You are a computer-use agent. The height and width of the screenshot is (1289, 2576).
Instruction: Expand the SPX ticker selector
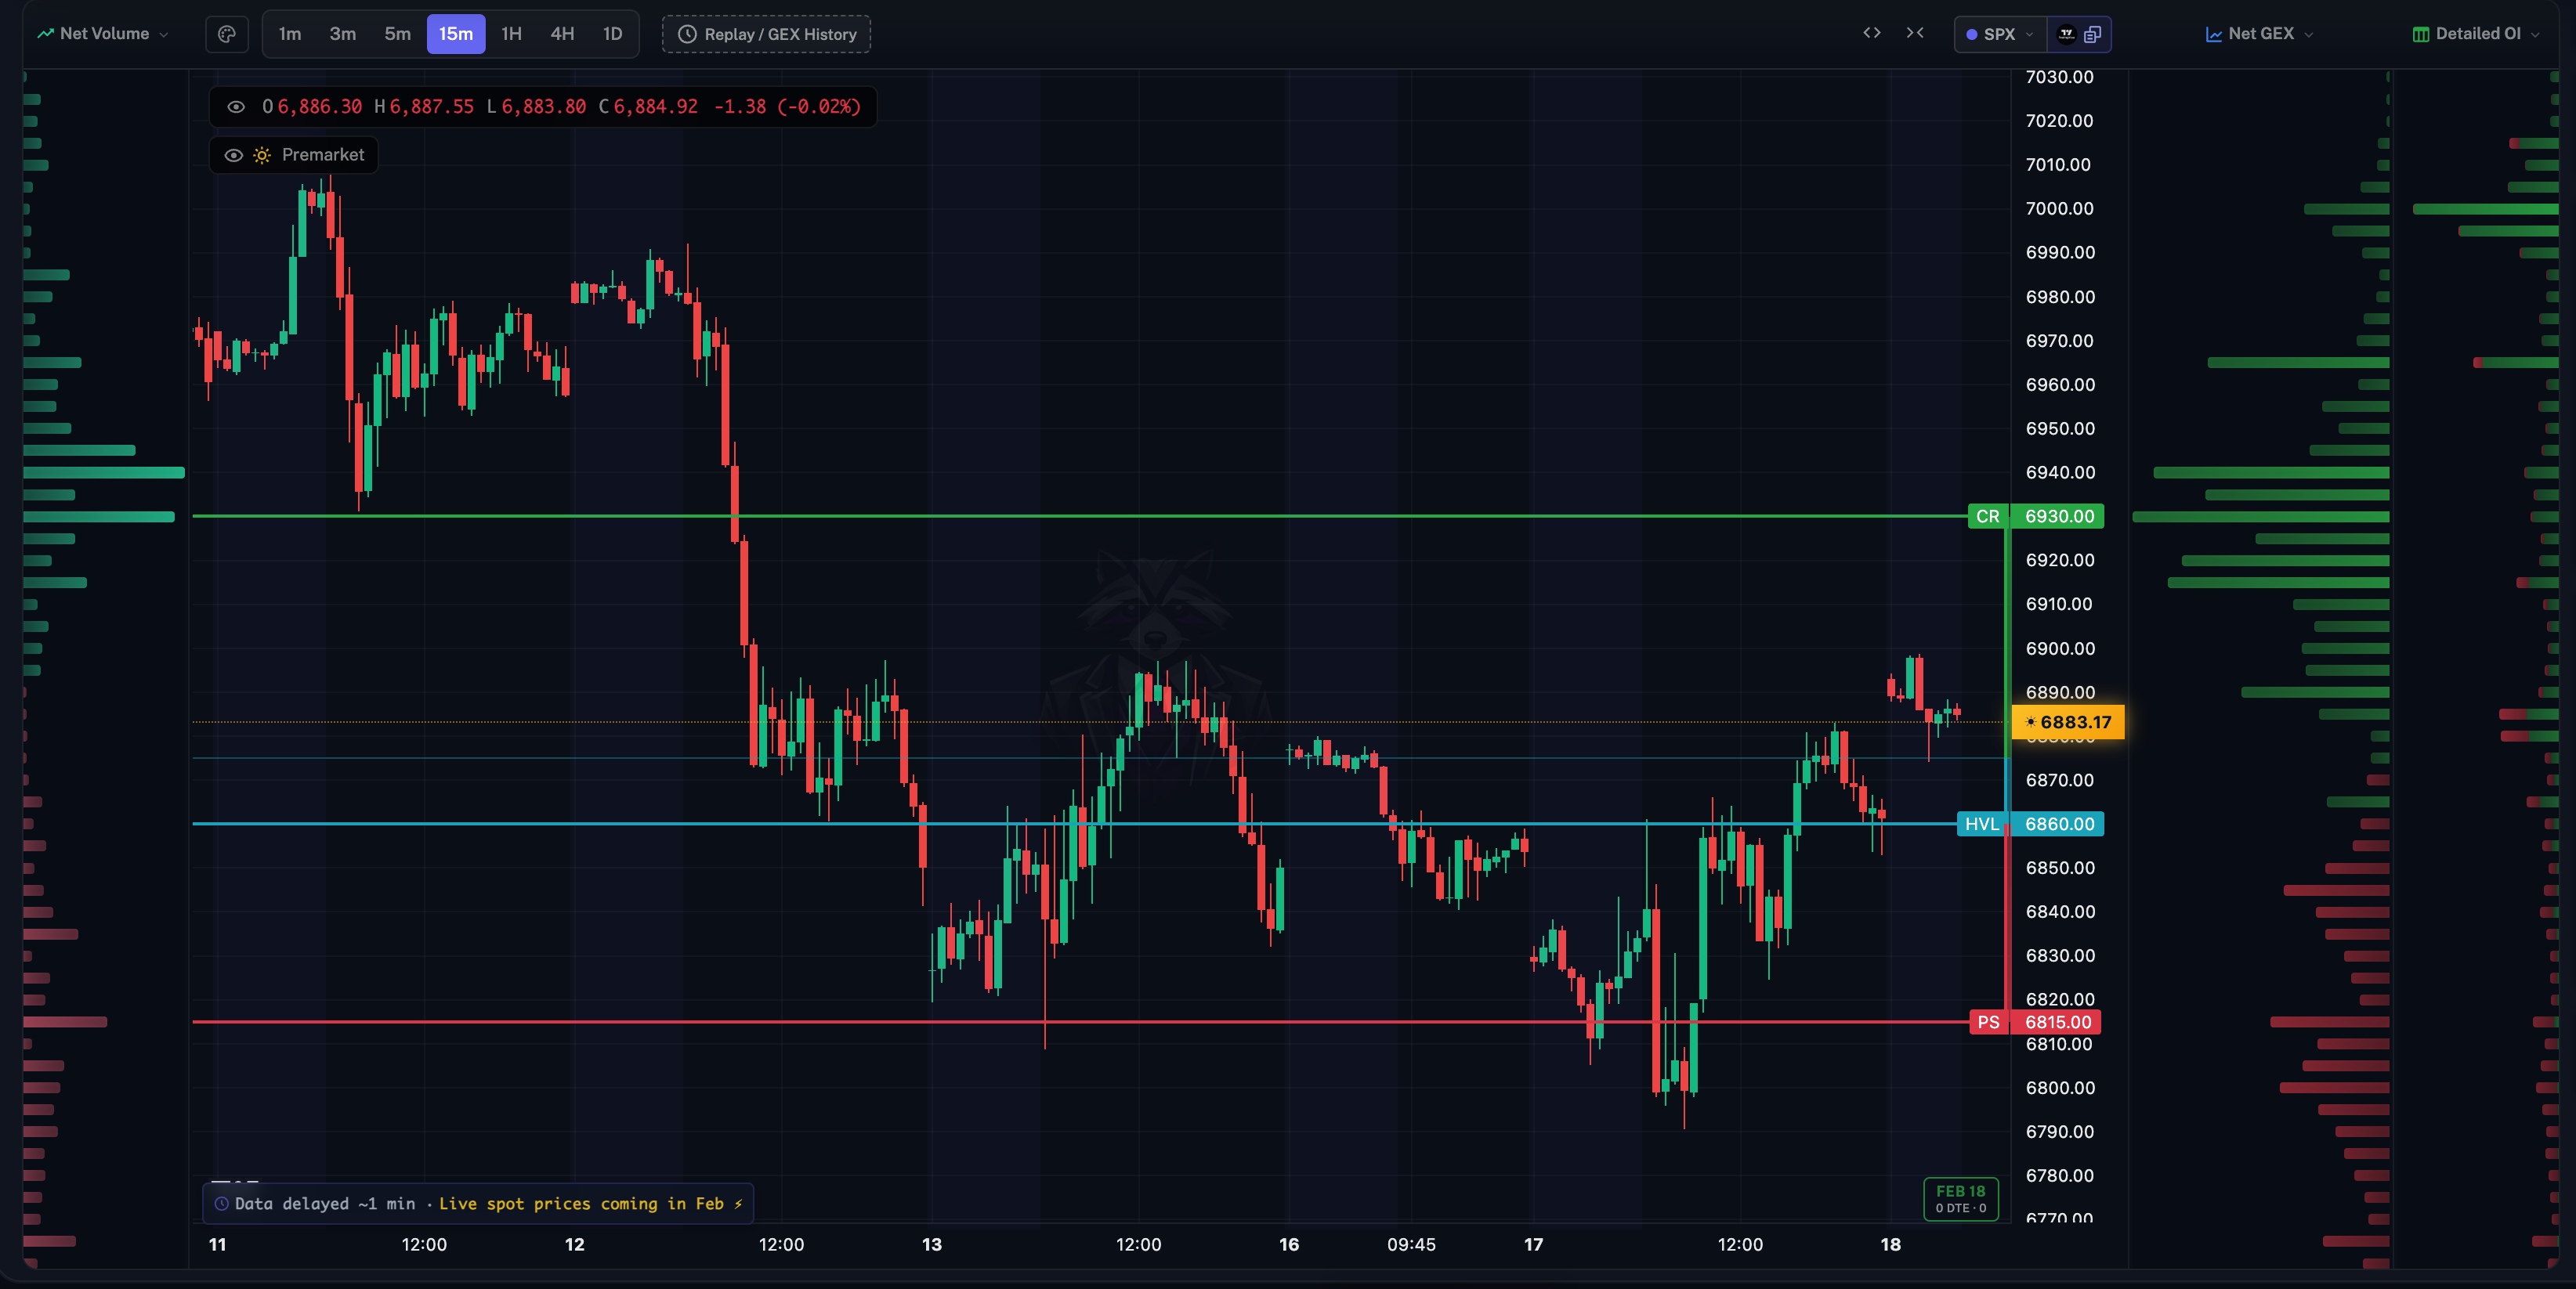click(2000, 34)
